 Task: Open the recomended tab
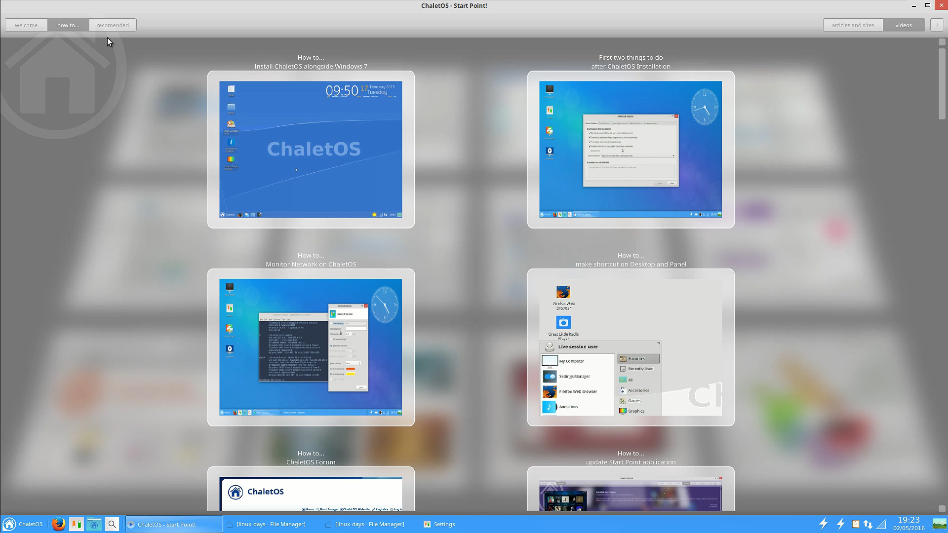113,25
